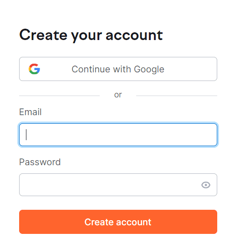The width and height of the screenshot is (240, 248).
Task: Toggle password visibility on
Action: (x=206, y=185)
